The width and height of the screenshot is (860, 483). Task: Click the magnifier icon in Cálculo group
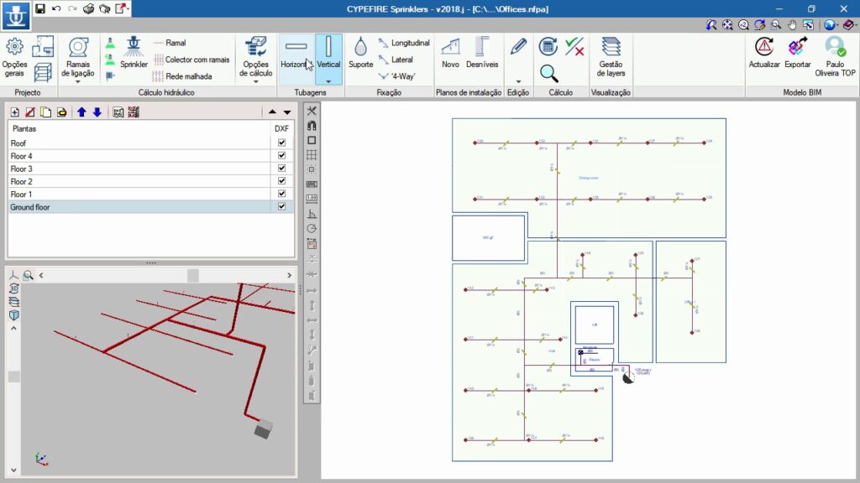(548, 73)
